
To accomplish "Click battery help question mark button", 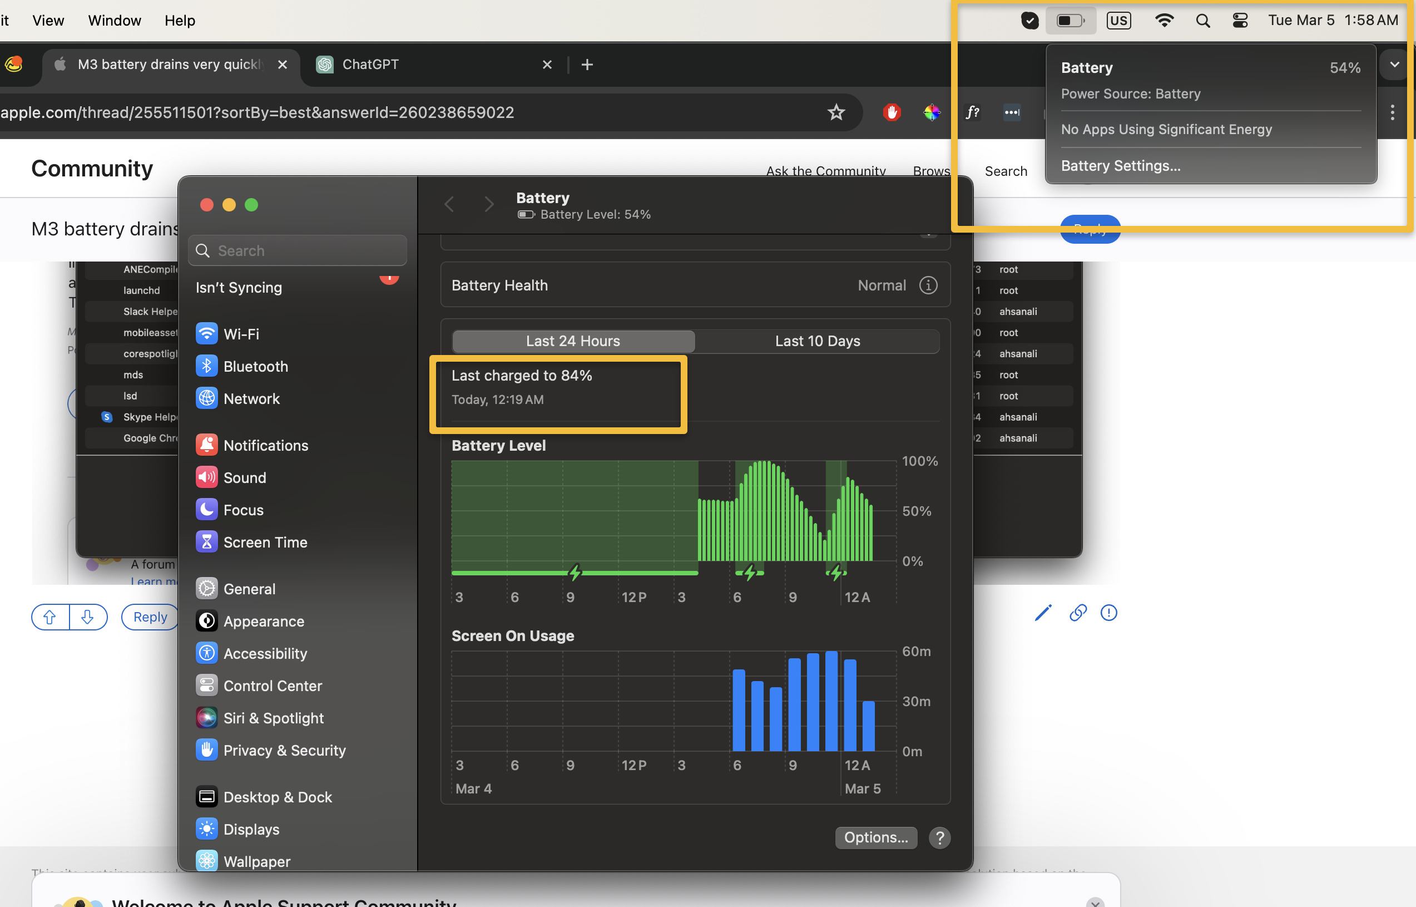I will click(939, 837).
